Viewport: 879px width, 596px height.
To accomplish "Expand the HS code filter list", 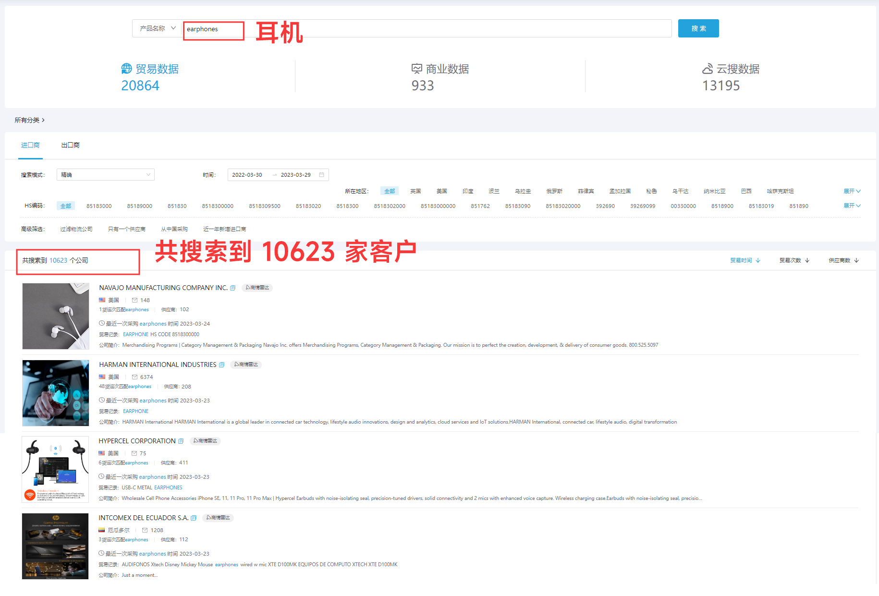I will pos(852,206).
